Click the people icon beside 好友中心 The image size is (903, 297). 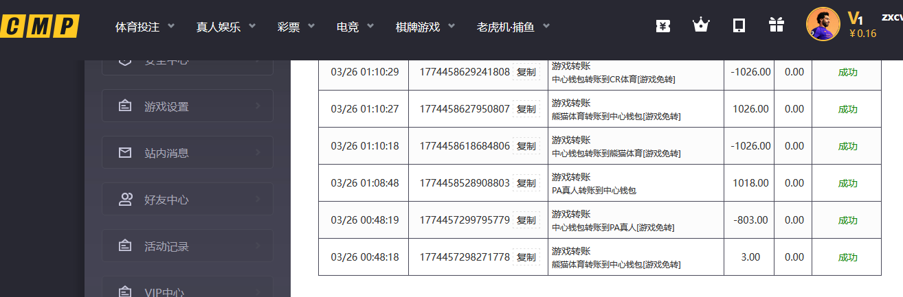(125, 200)
